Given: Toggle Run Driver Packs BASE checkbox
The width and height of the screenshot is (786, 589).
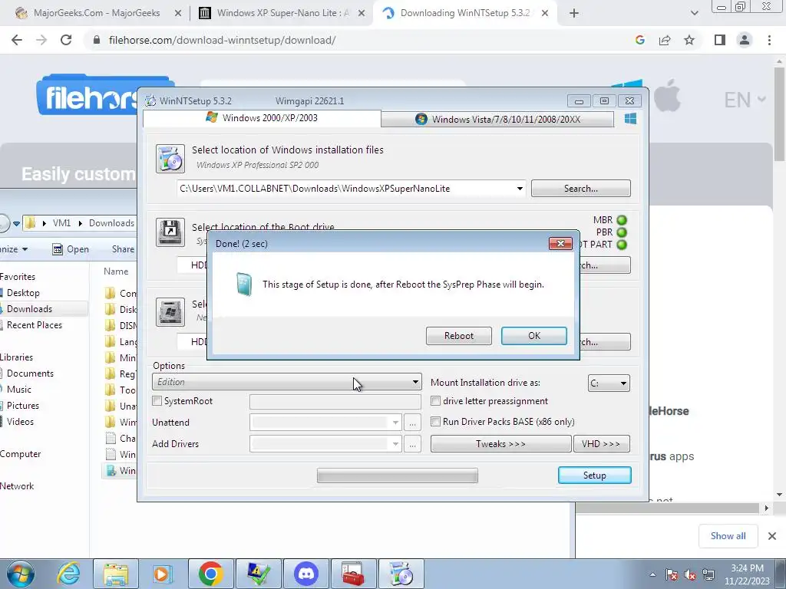Looking at the screenshot, I should (436, 421).
